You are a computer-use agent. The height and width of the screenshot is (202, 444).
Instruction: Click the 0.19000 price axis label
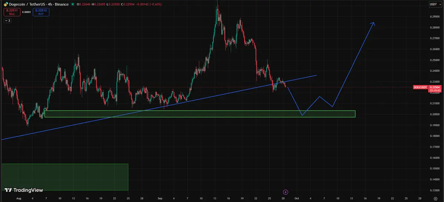pos(434,125)
